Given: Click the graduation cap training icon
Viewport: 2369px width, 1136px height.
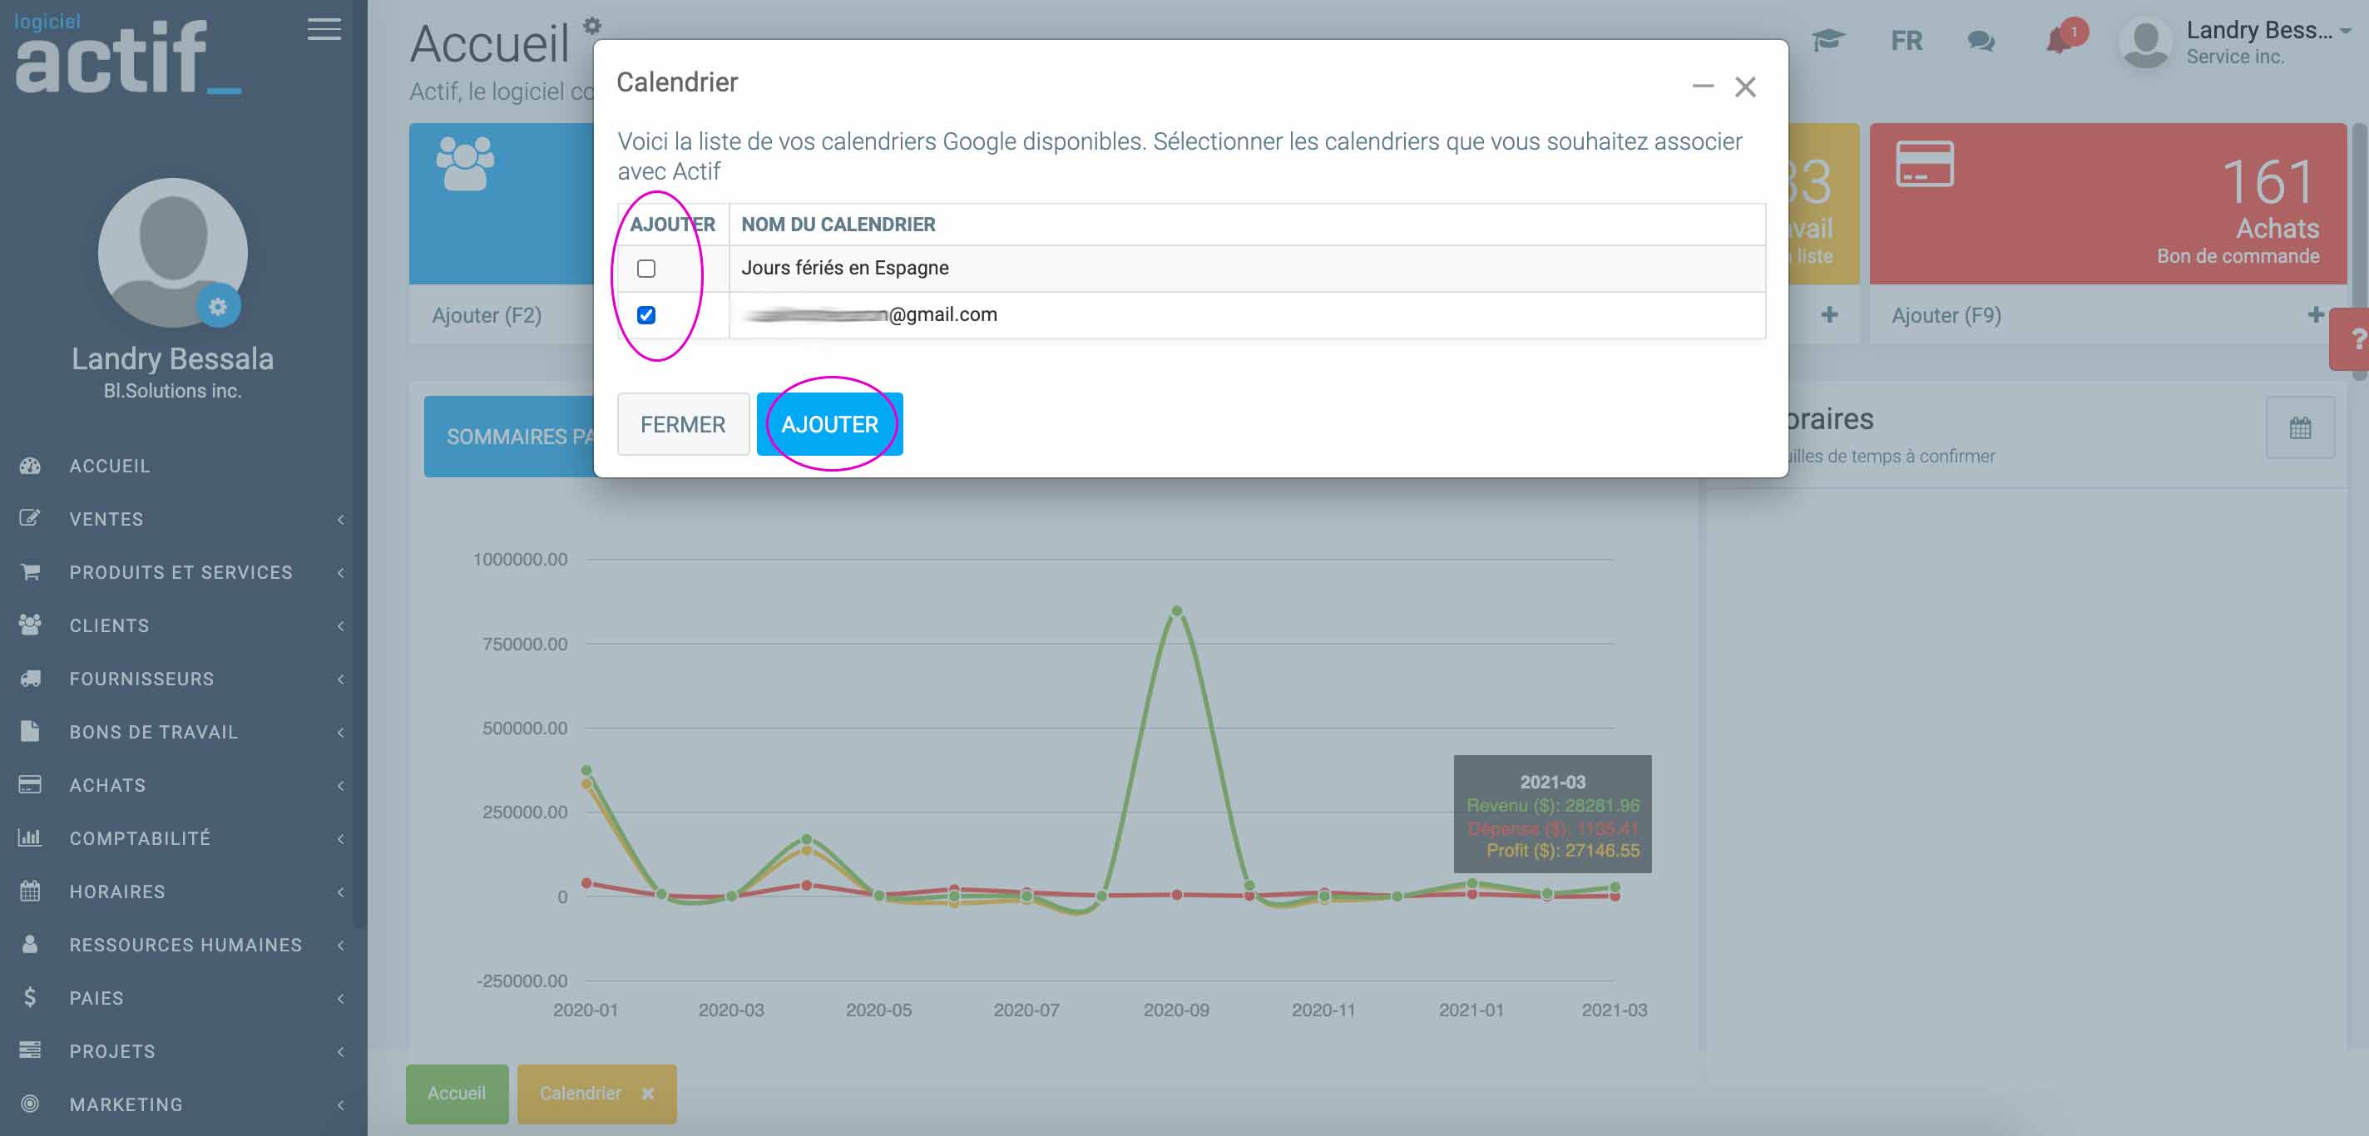Looking at the screenshot, I should pos(1827,41).
